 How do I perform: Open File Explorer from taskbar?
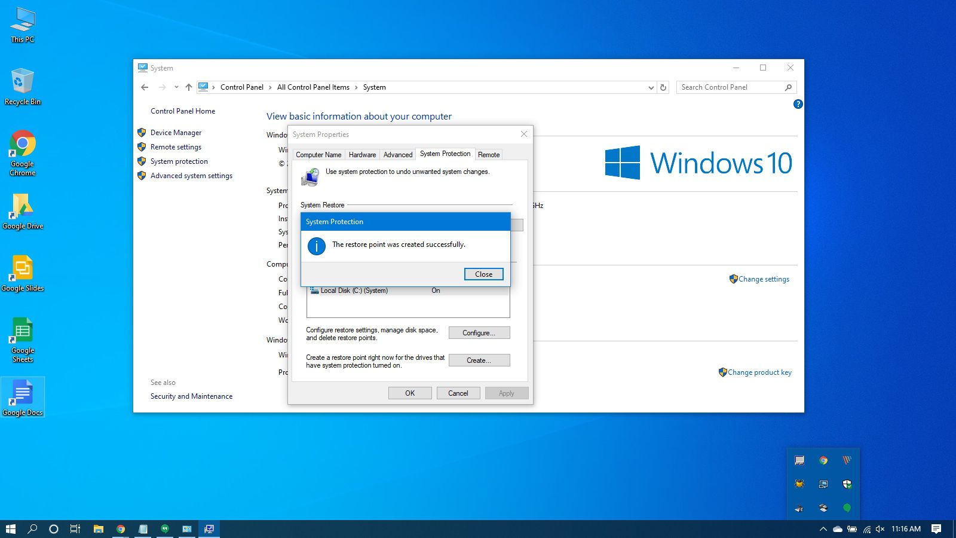[99, 529]
